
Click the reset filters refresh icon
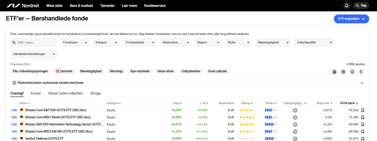click(x=361, y=72)
